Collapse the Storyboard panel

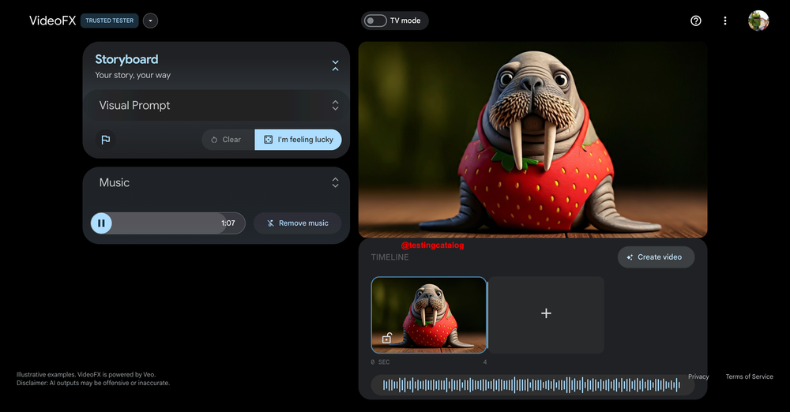(335, 66)
